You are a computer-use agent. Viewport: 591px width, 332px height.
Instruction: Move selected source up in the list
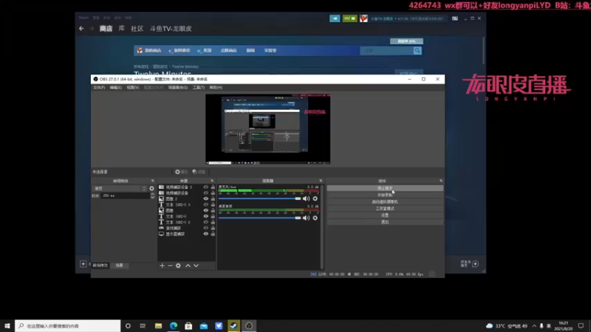coord(188,266)
